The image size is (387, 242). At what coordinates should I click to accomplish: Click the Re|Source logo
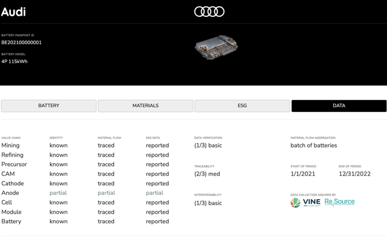[x=339, y=202]
